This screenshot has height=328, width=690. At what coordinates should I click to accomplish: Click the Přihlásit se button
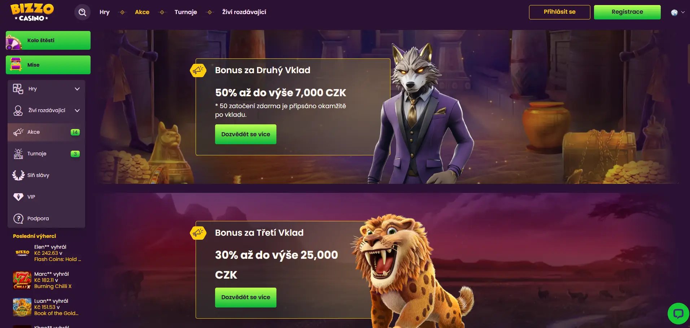[x=559, y=12]
